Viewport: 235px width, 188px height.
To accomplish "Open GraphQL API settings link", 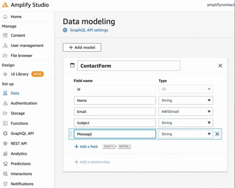I will (89, 30).
